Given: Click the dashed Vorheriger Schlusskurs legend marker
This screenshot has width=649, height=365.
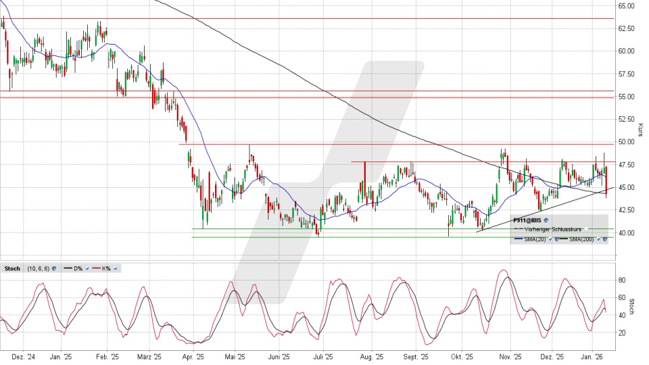Looking at the screenshot, I should click(518, 228).
